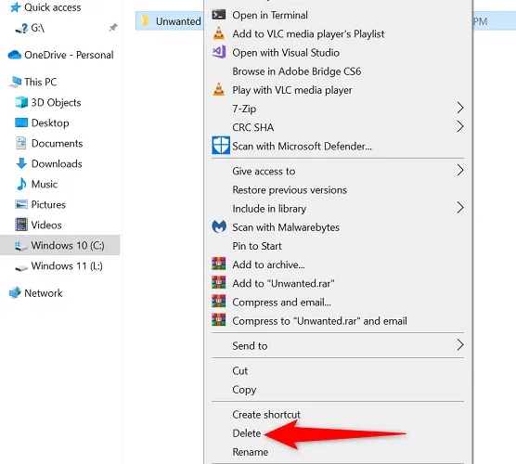Choose Delete from the context menu
The height and width of the screenshot is (464, 516).
pos(247,433)
